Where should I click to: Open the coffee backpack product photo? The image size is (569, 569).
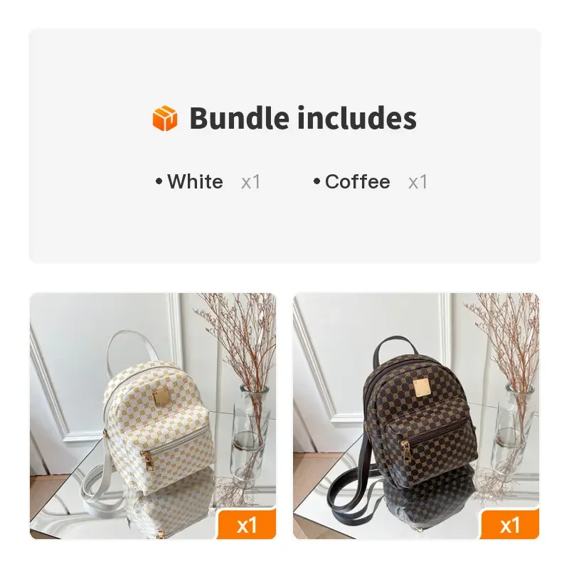coord(416,416)
